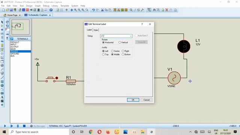This screenshot has height=135, width=240.
Task: Click the Cancel button
Action: (x=147, y=100)
